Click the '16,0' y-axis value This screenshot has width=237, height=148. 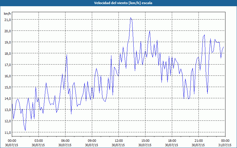click(x=8, y=76)
